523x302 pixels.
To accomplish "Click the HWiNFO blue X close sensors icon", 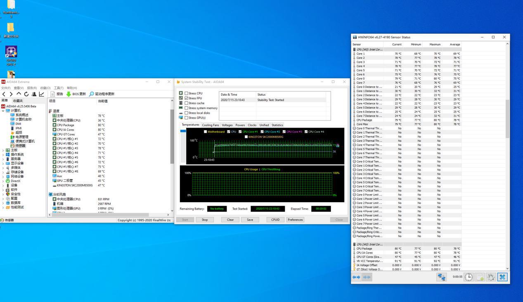I will pos(502,277).
